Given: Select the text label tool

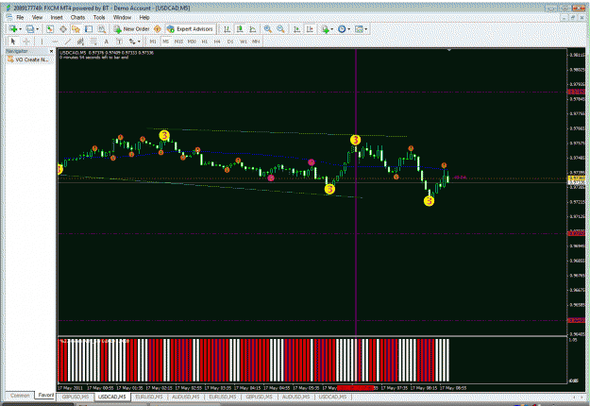Looking at the screenshot, I should coord(119,42).
